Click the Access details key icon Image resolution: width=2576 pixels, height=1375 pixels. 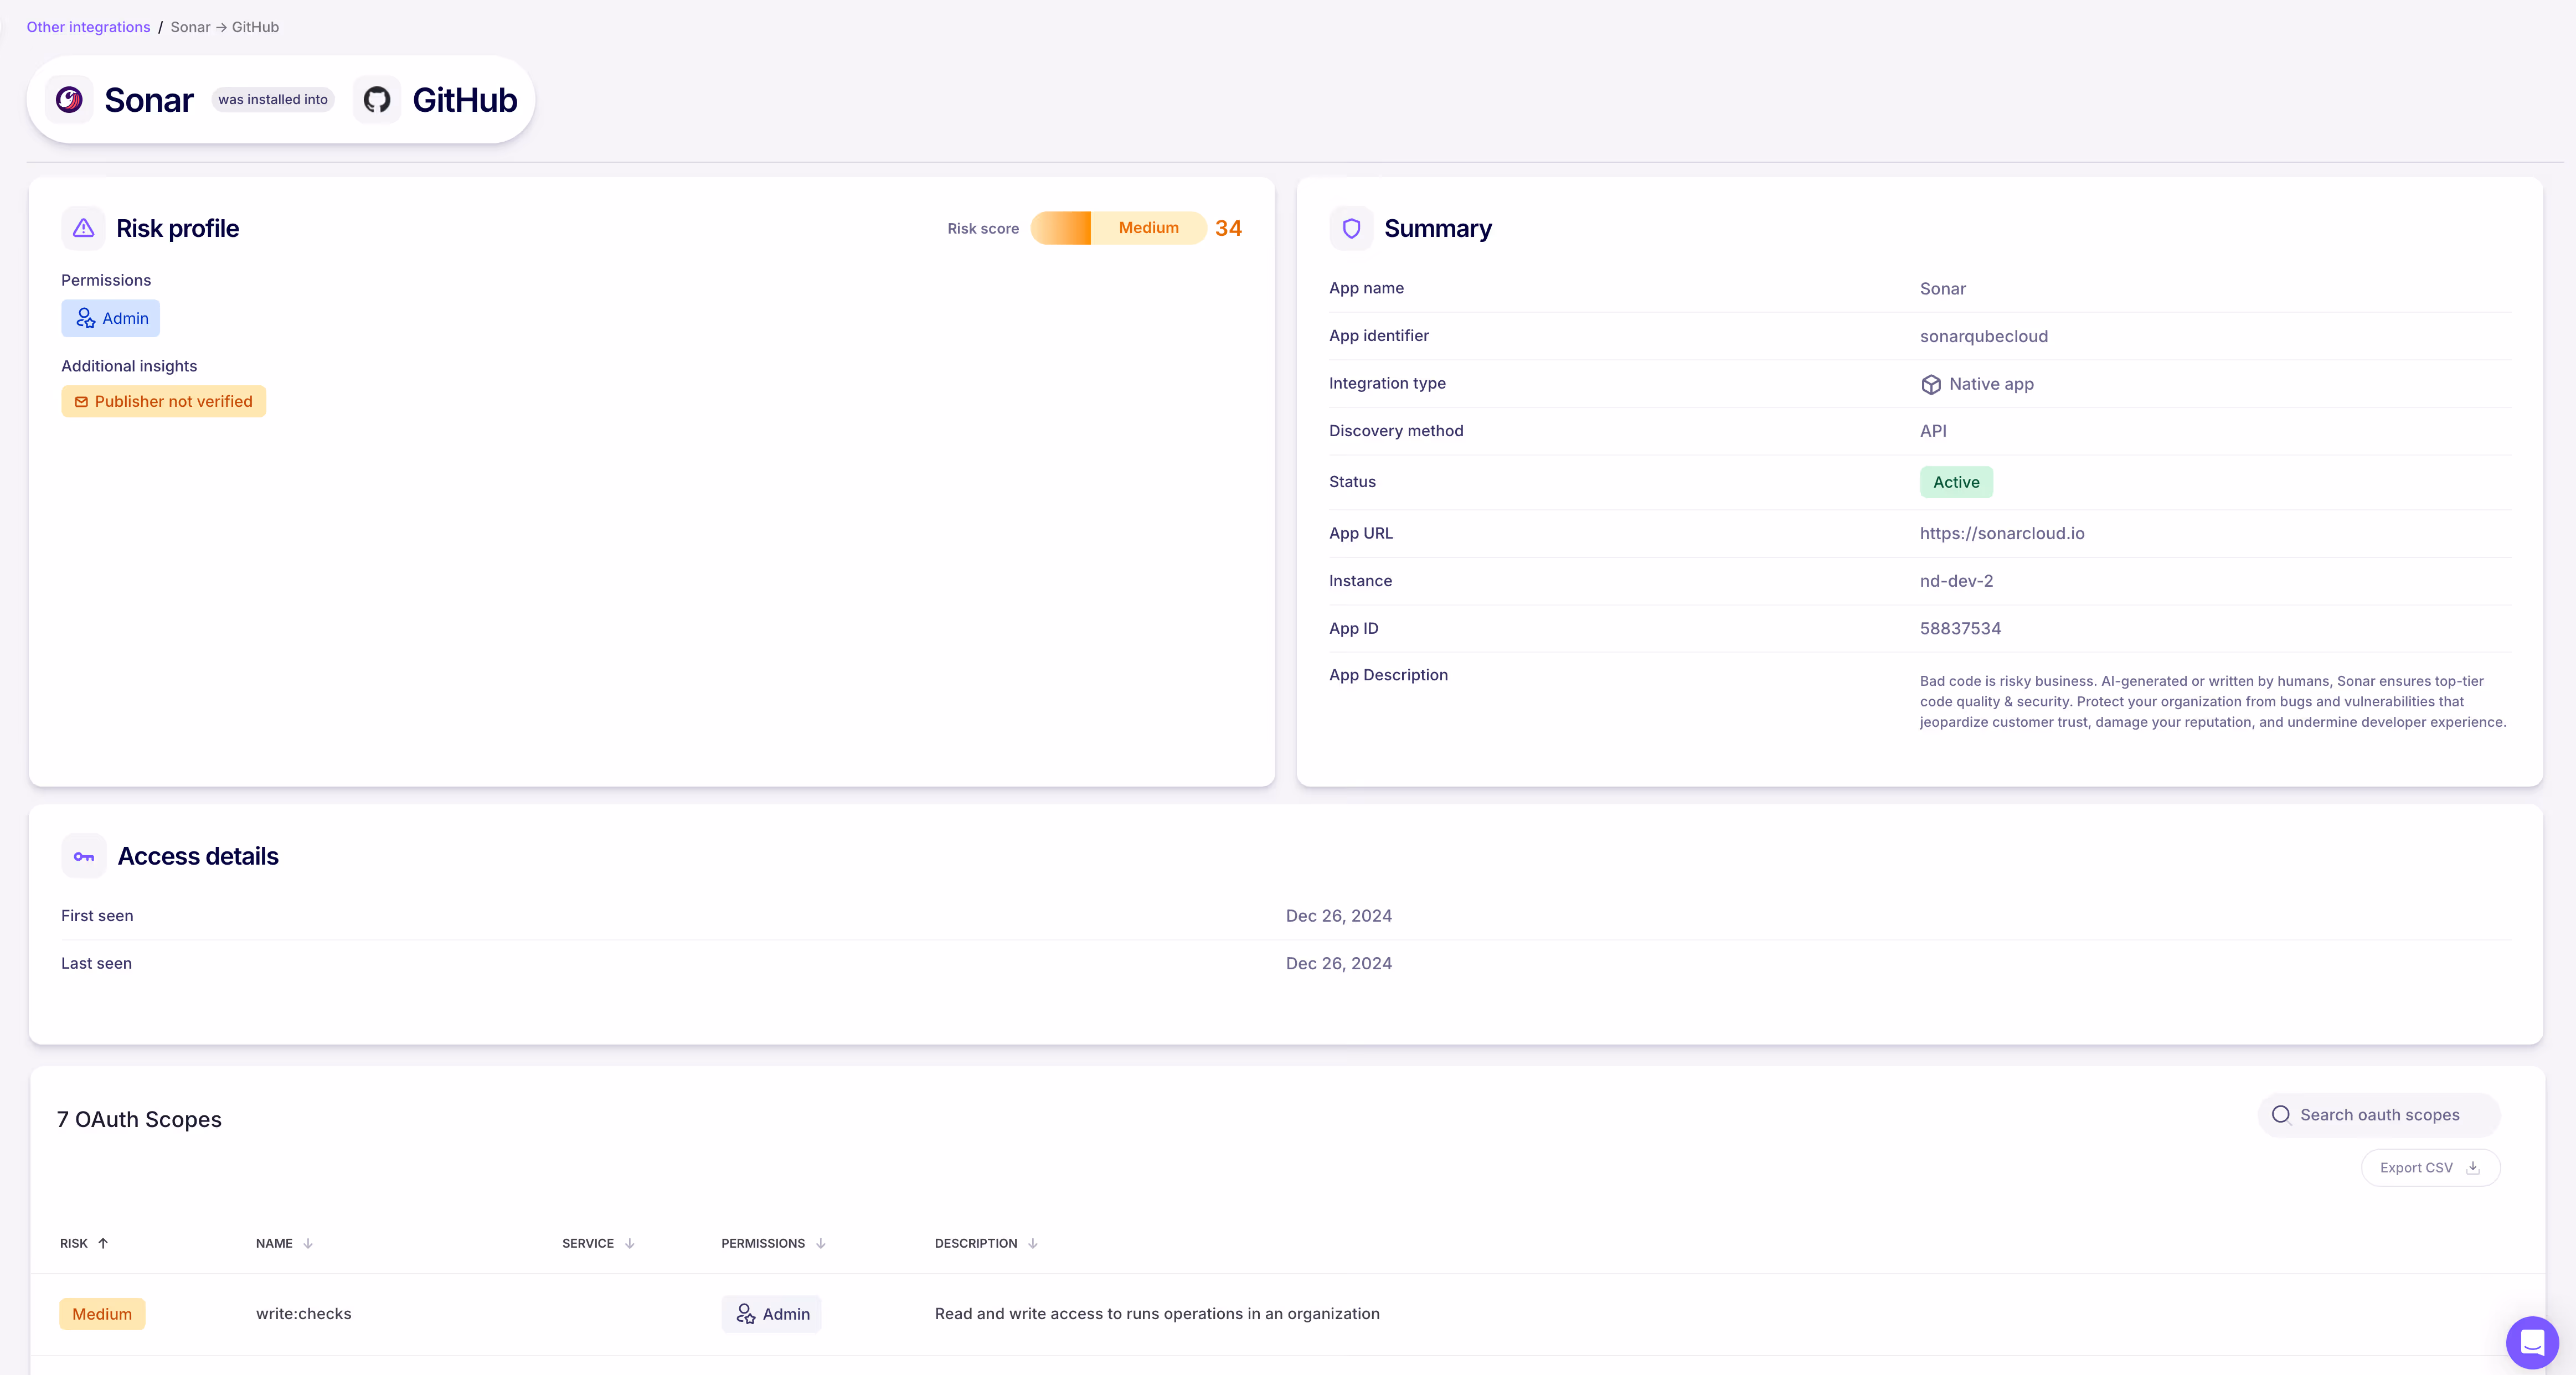84,856
